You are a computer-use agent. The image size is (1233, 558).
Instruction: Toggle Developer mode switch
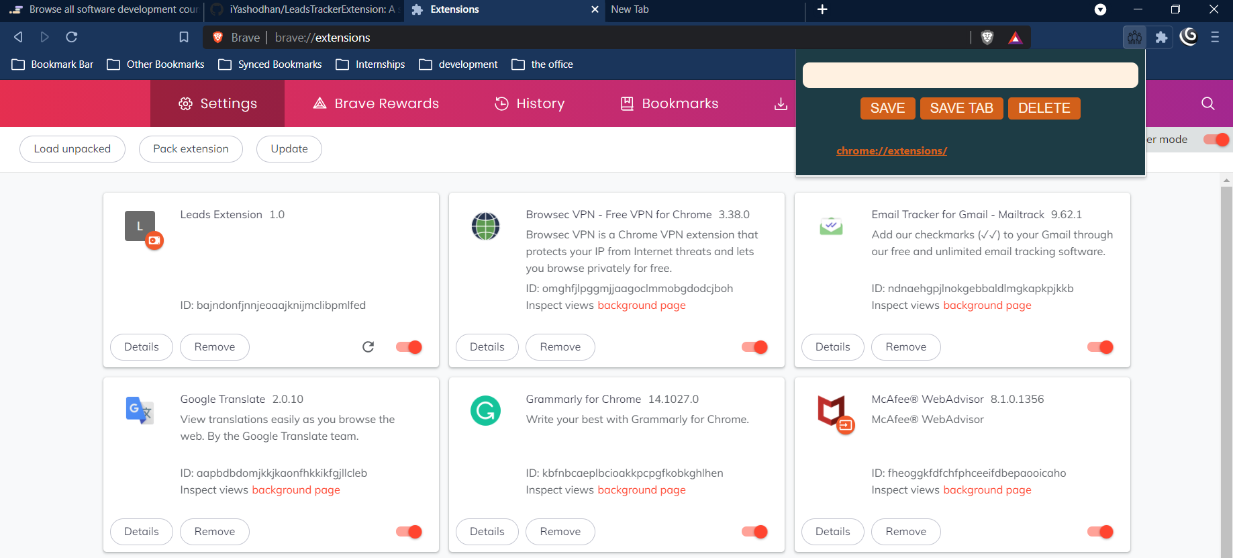(1216, 140)
